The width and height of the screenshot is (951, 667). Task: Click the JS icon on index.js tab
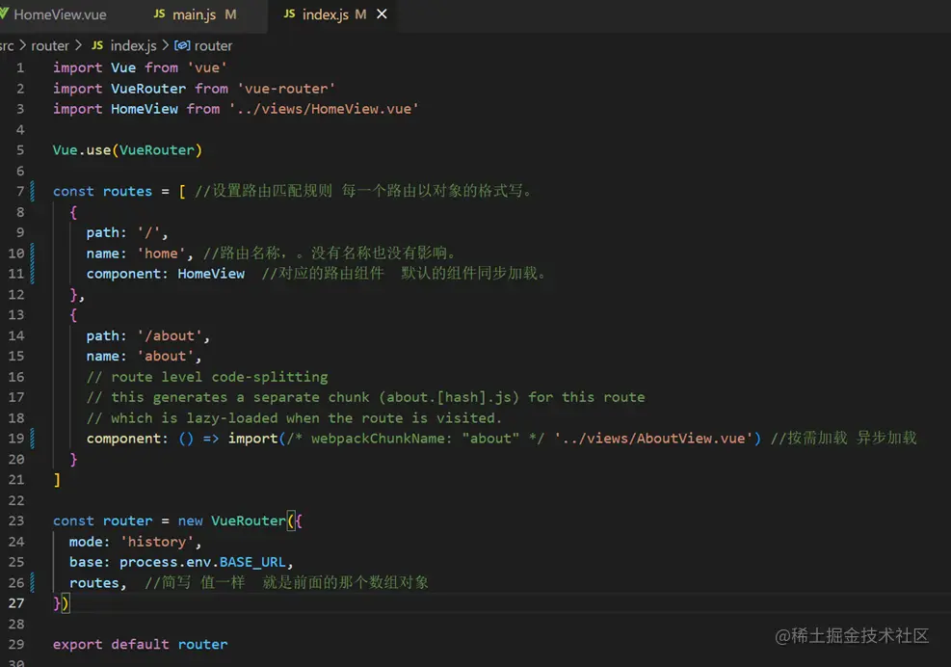point(289,13)
